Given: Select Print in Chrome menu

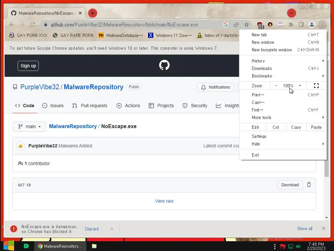Looking at the screenshot, I should pos(283,95).
